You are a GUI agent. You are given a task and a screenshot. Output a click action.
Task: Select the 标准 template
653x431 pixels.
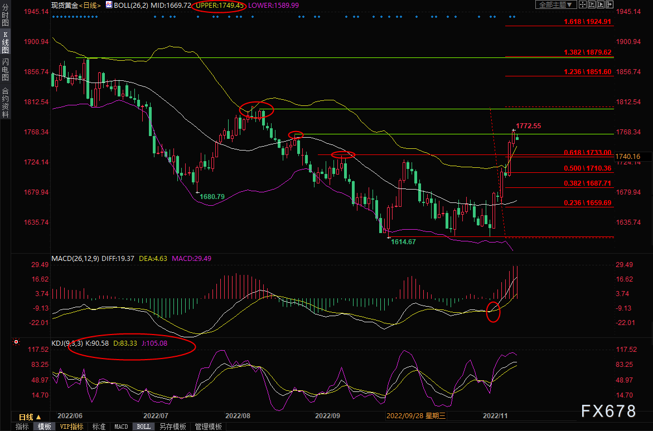tap(99, 427)
